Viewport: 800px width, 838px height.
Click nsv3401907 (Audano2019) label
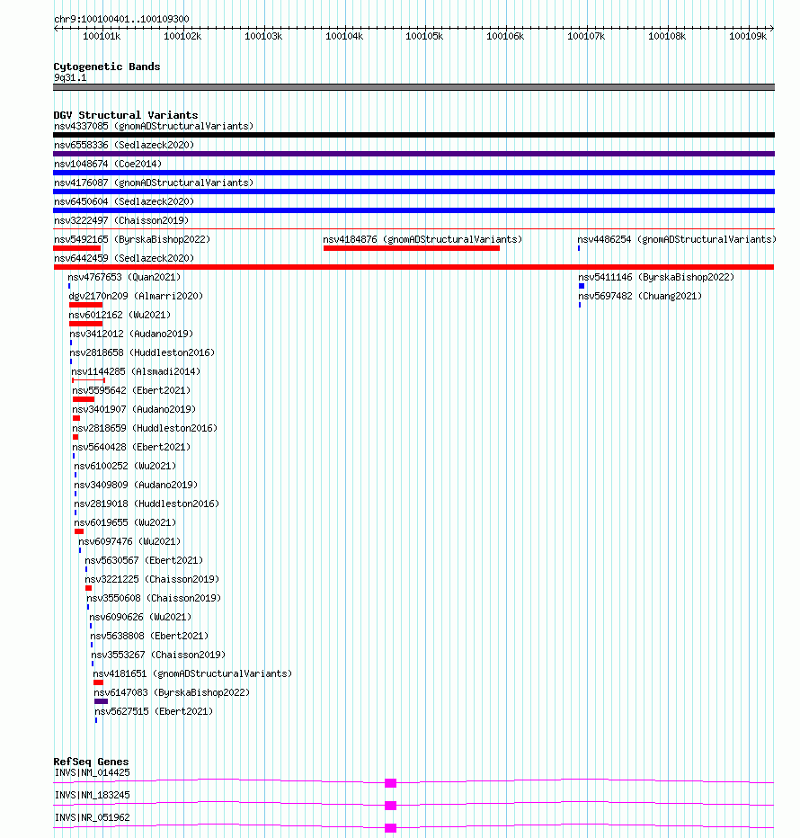click(134, 409)
